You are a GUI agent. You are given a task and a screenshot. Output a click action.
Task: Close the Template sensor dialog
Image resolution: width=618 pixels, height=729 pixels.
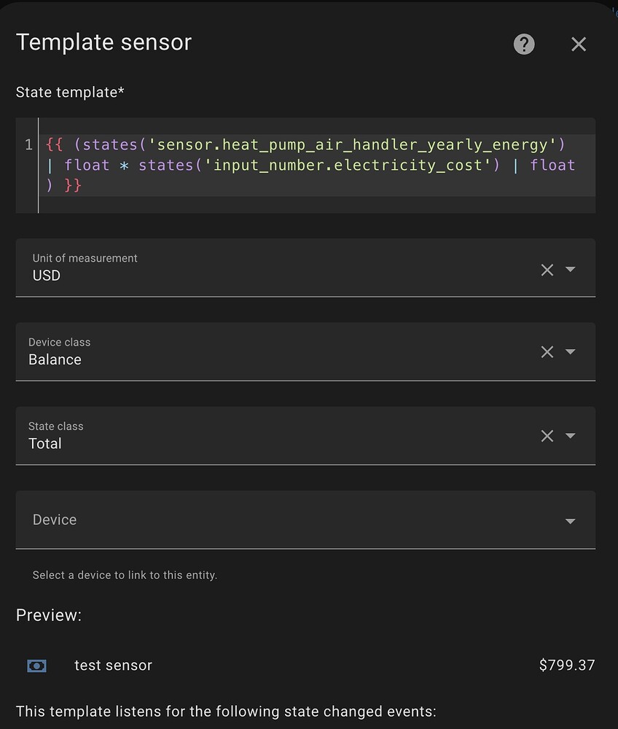point(579,44)
